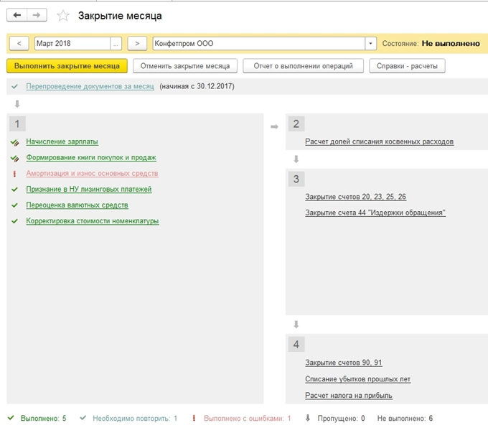Open Перепроведение документов за месяц link
Image resolution: width=488 pixels, height=428 pixels.
pyautogui.click(x=90, y=86)
